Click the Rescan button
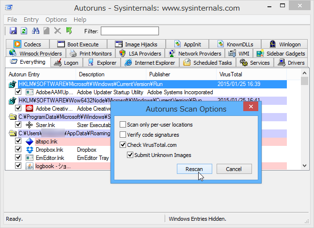The image size is (314, 228). [194, 169]
